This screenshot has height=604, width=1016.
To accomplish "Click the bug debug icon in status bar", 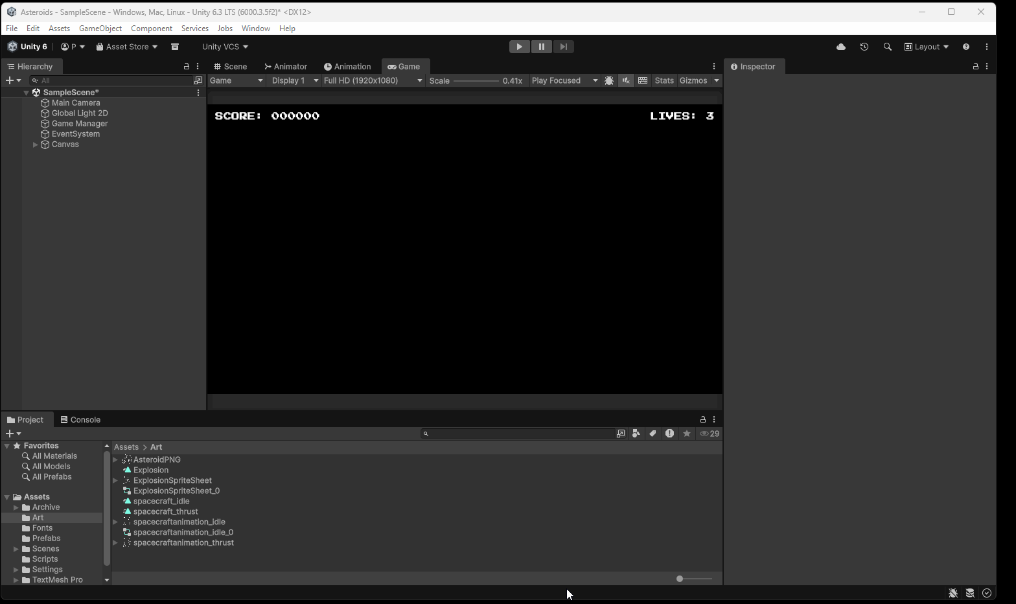I will coord(953,593).
